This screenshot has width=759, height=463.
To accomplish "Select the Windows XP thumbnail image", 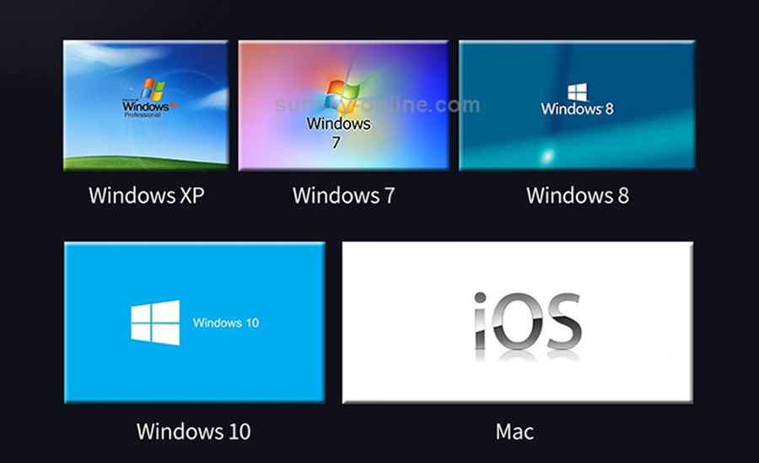I will (146, 105).
